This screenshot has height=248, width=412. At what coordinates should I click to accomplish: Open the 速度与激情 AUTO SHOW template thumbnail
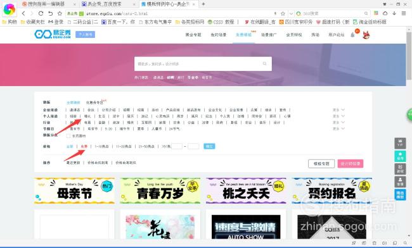pos(246,226)
